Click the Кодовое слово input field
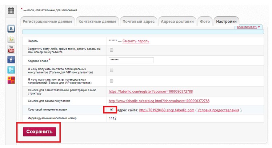 (131, 60)
